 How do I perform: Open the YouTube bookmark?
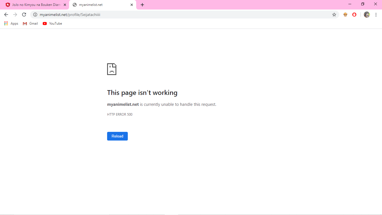point(52,24)
